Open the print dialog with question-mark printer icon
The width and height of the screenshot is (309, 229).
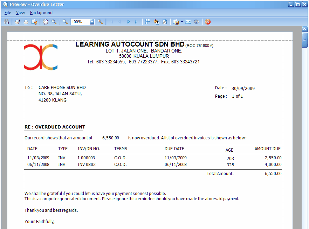pyautogui.click(x=18, y=22)
